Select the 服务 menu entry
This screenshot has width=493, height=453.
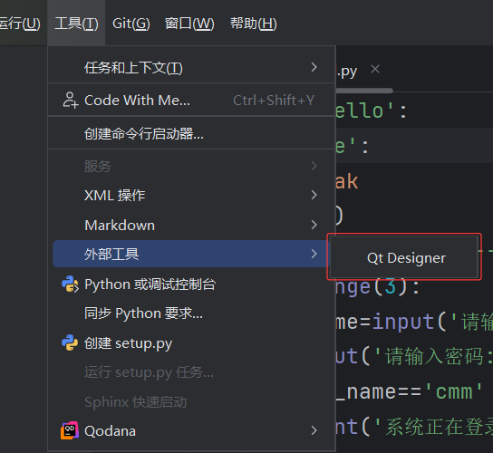pyautogui.click(x=191, y=166)
